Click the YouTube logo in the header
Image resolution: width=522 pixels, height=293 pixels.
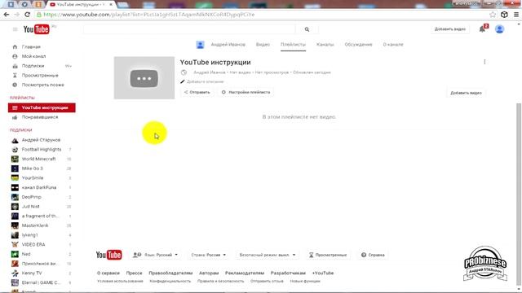tap(36, 29)
